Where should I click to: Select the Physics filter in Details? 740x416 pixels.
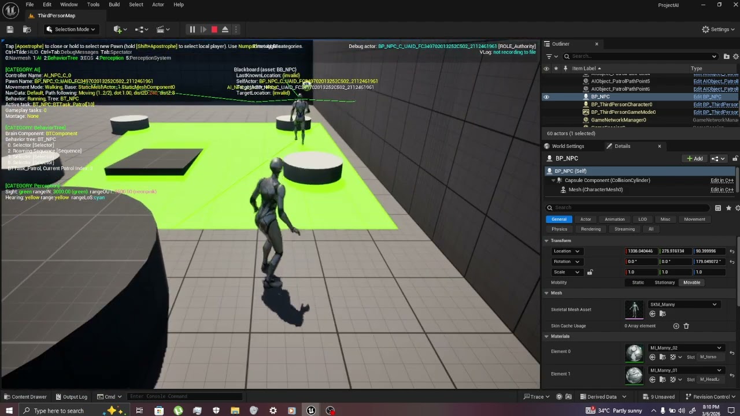coord(559,229)
